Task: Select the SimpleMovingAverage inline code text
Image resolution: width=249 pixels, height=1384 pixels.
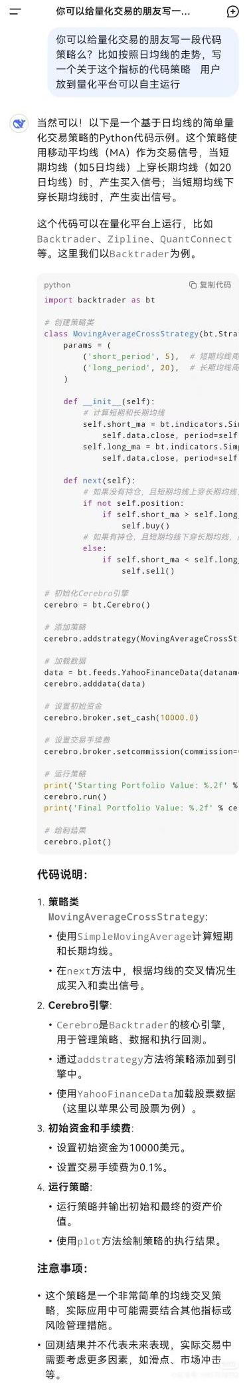Action: pyautogui.click(x=135, y=936)
